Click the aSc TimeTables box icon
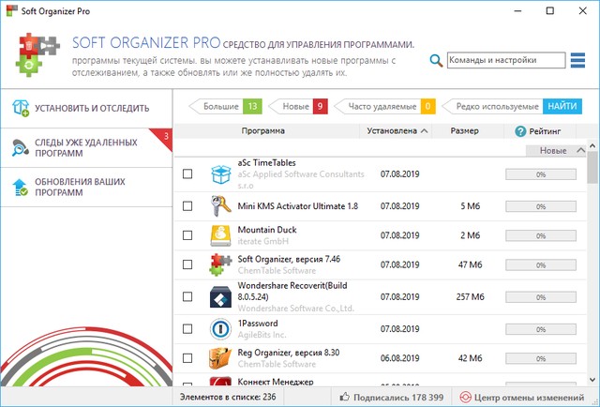The width and height of the screenshot is (600, 407). (221, 174)
